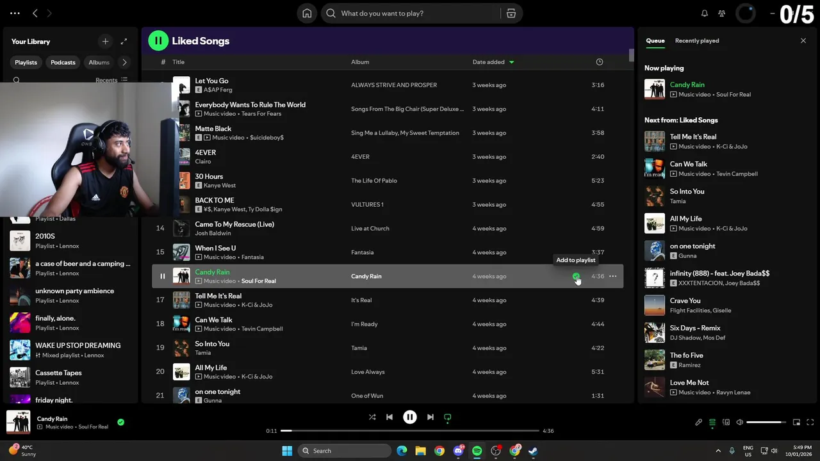Image resolution: width=820 pixels, height=461 pixels.
Task: Click the now-playing Candy Rain cover thumbnail
Action: pyautogui.click(x=18, y=422)
